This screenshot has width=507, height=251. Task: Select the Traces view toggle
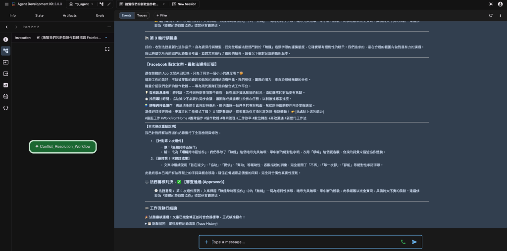(142, 15)
